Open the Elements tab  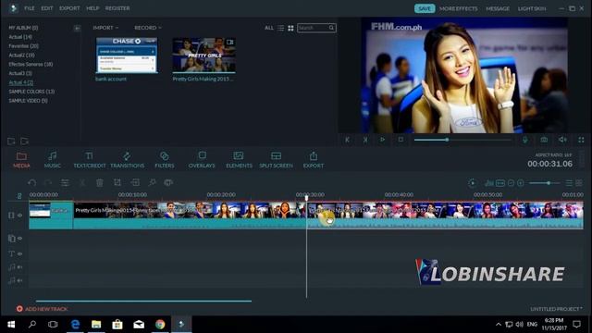pos(239,160)
